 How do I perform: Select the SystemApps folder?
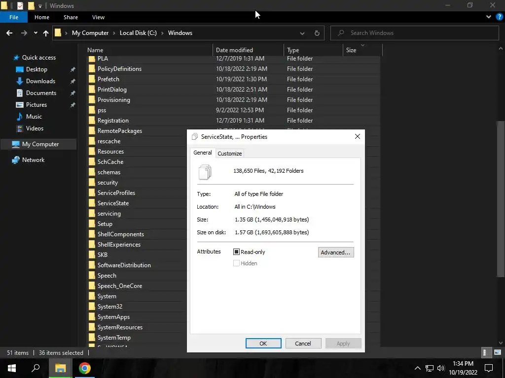tap(114, 317)
